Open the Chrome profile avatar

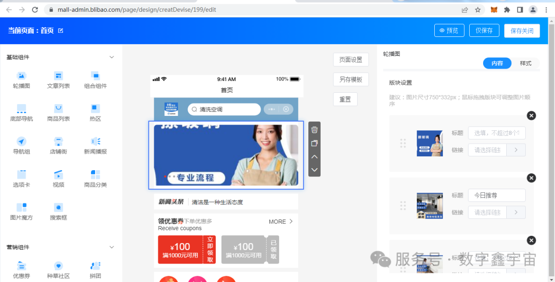(x=533, y=10)
